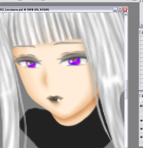Click the canvas scroll-up arrow

pos(126,14)
